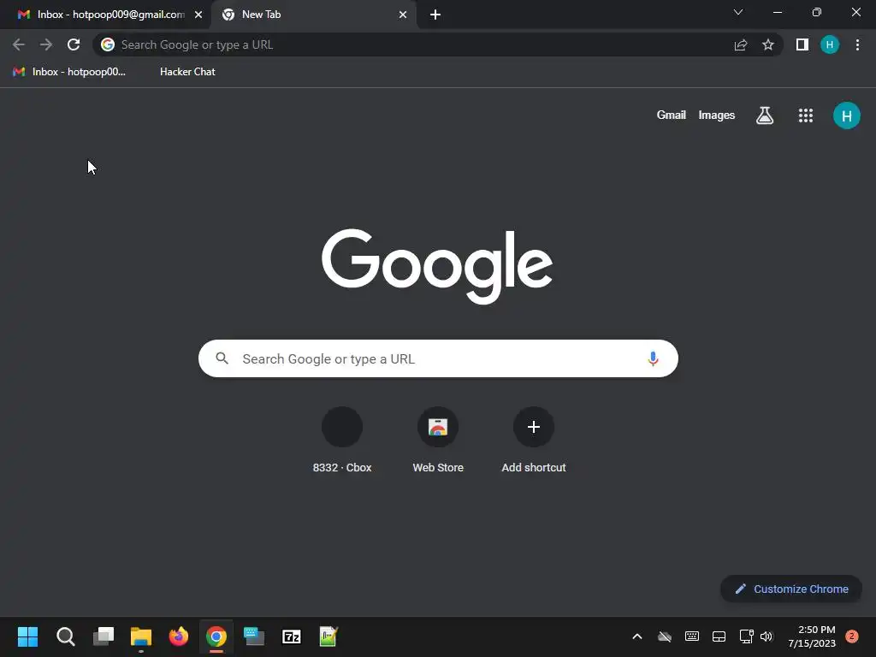Open the Windows Start menu
876x657 pixels.
(28, 636)
